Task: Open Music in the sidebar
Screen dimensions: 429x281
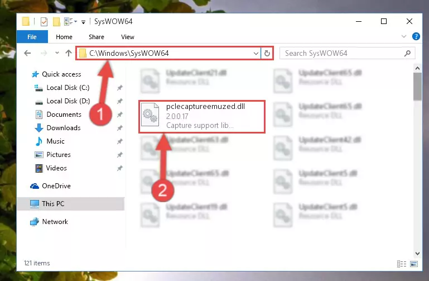Action: (x=50, y=141)
